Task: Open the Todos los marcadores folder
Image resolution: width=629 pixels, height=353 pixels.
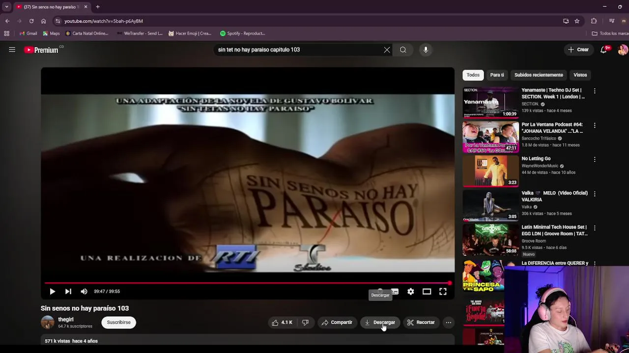Action: pos(610,33)
